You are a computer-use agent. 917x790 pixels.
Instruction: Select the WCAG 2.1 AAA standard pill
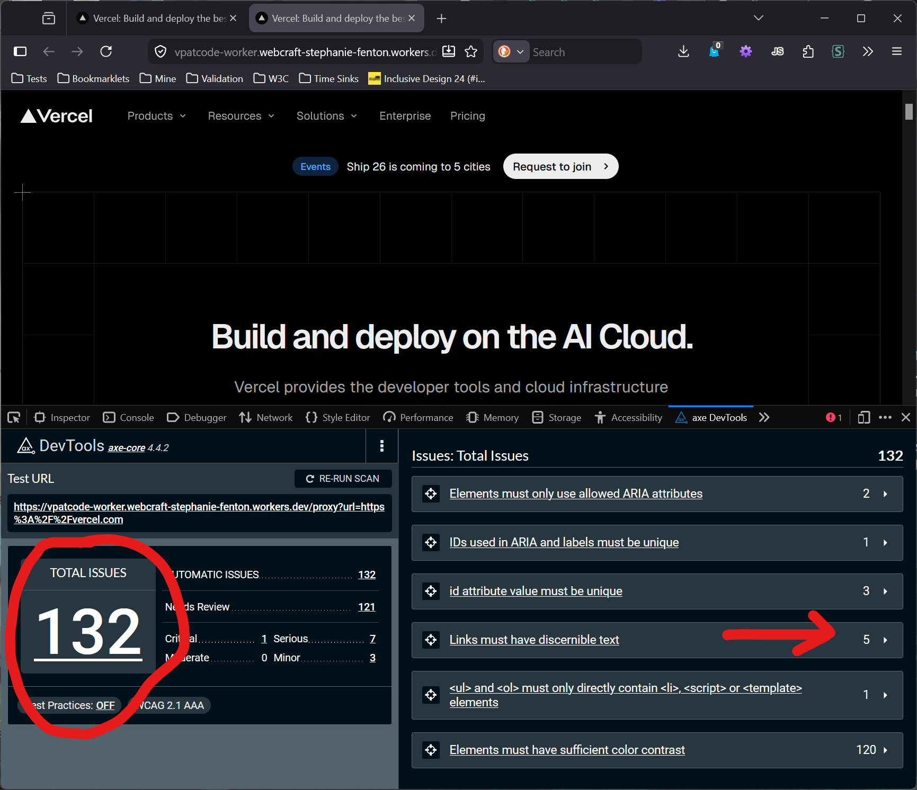tap(170, 705)
